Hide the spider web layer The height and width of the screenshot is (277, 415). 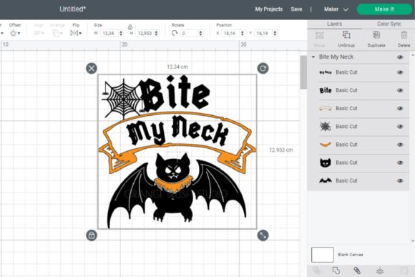click(400, 127)
